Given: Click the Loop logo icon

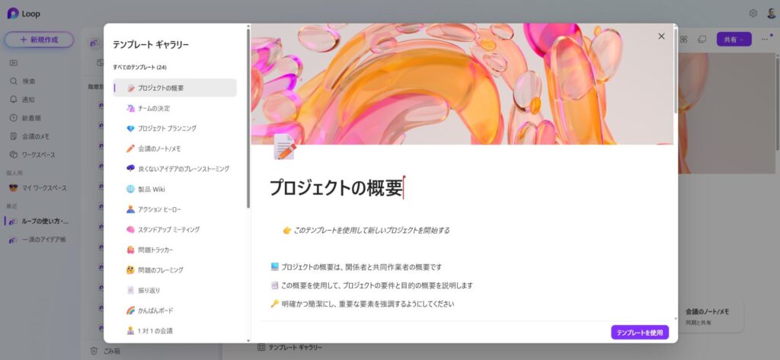Looking at the screenshot, I should coord(13,13).
